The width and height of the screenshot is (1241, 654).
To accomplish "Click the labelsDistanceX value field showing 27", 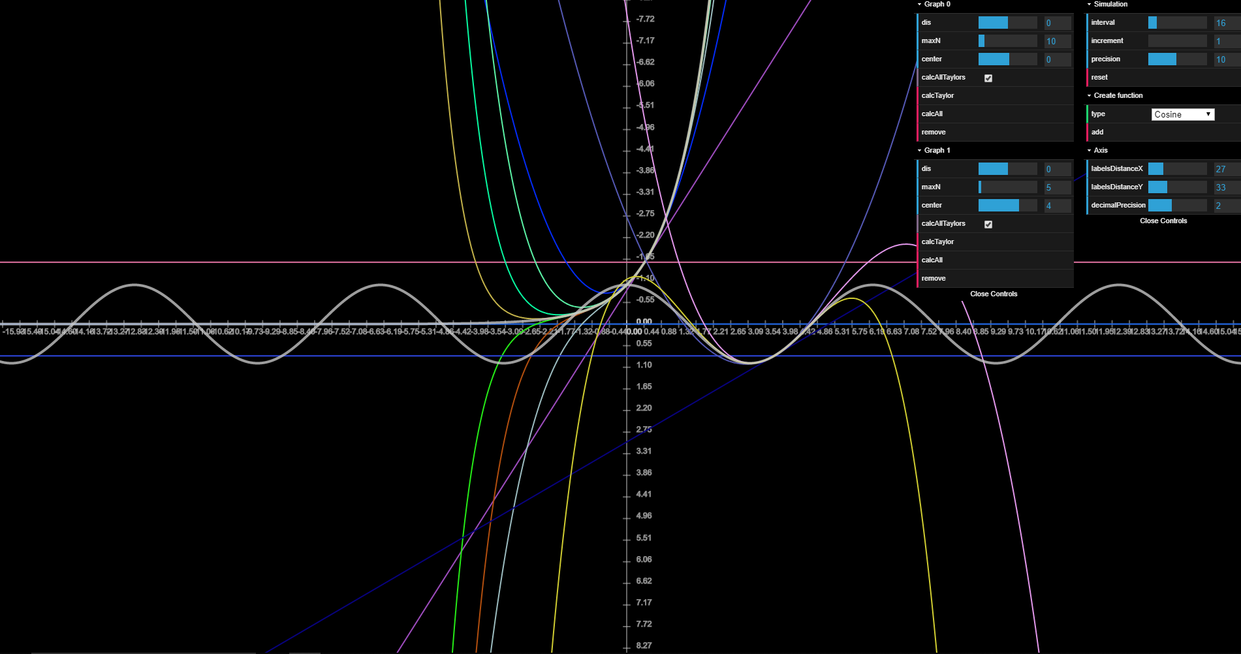I will tap(1227, 169).
